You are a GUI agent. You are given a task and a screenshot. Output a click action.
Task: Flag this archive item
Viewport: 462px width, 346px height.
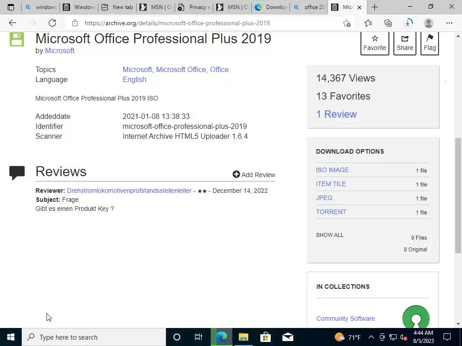[430, 43]
